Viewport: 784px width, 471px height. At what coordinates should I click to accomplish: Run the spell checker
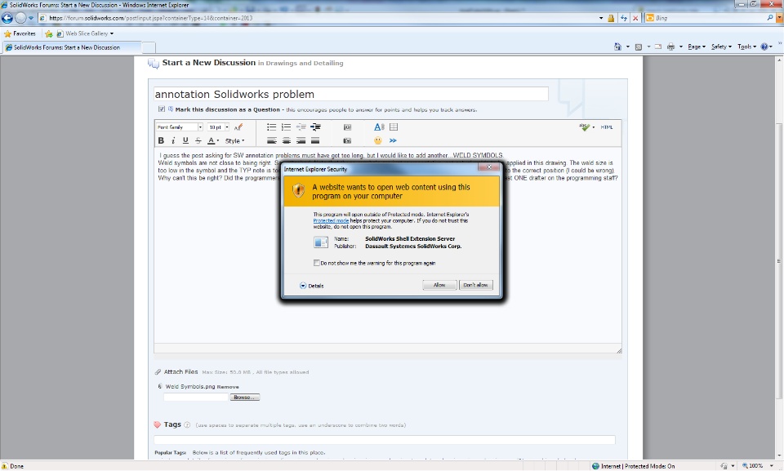click(x=585, y=127)
